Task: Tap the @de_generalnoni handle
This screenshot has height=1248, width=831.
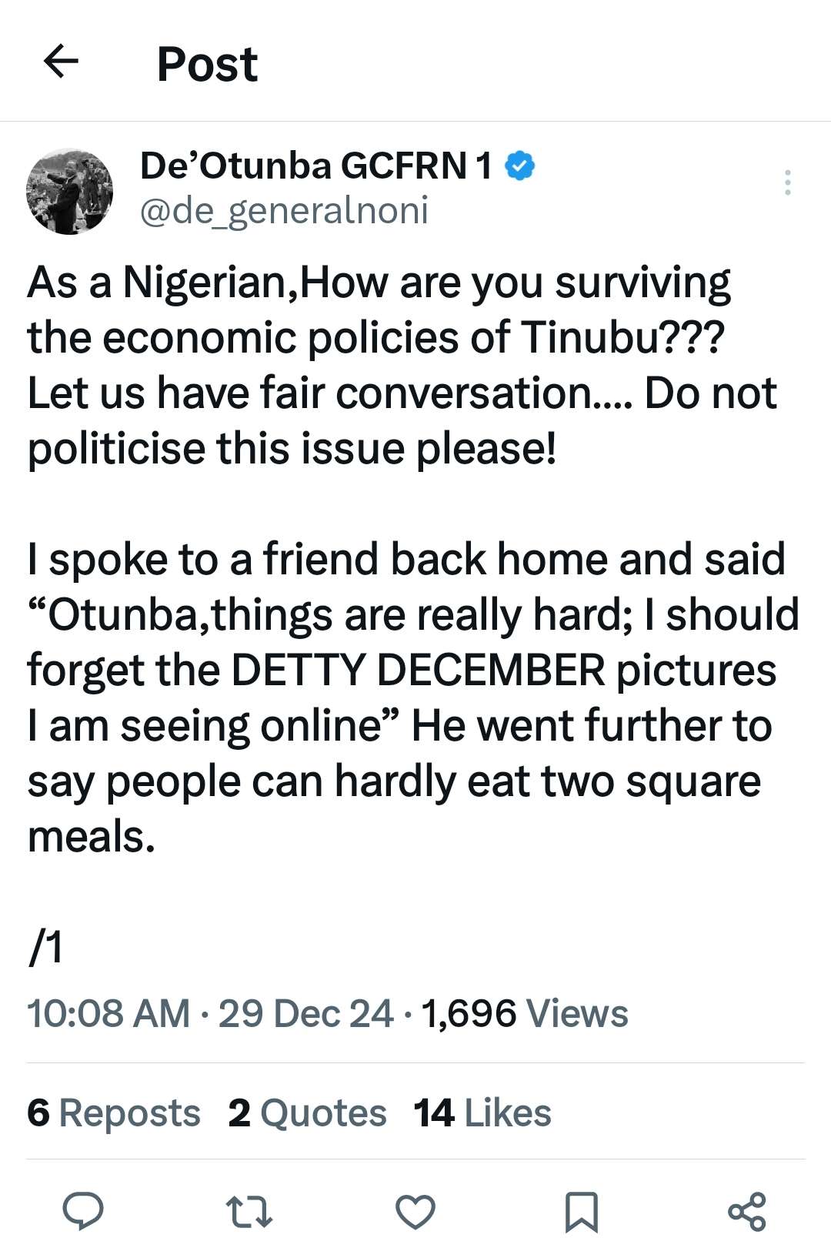Action: (x=284, y=210)
